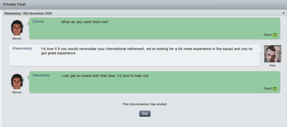Click Karp's international retirement message bubble
The image size is (287, 127).
(135, 55)
